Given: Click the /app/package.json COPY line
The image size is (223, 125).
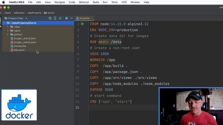Looking at the screenshot, I should 116,72.
